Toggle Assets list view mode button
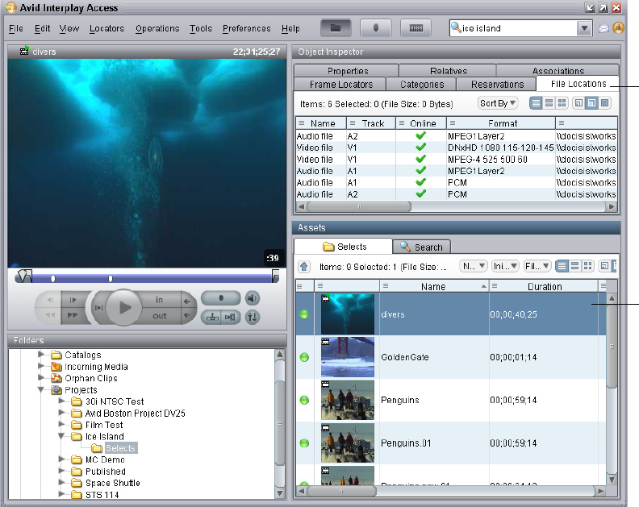 [562, 266]
